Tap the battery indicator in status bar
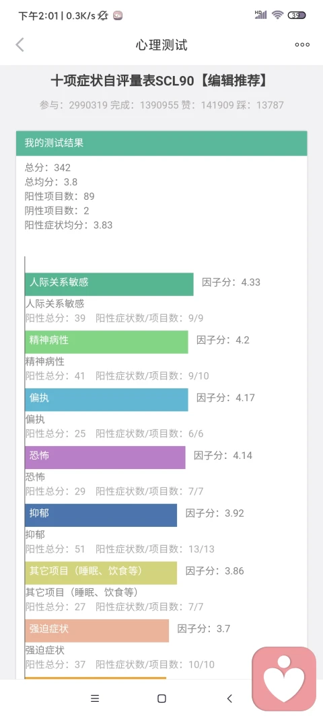The image size is (323, 718). 297,15
